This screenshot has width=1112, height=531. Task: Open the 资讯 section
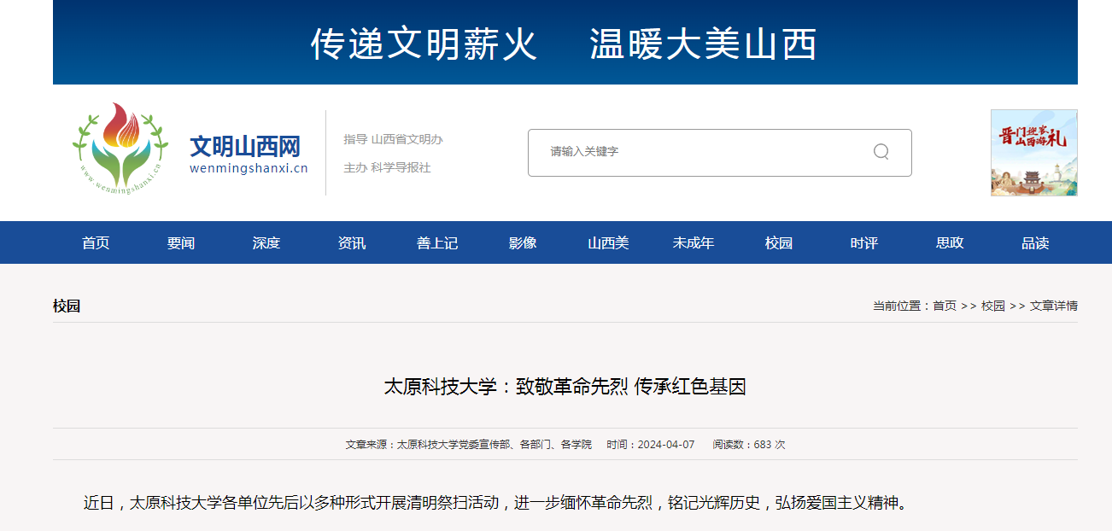click(352, 243)
